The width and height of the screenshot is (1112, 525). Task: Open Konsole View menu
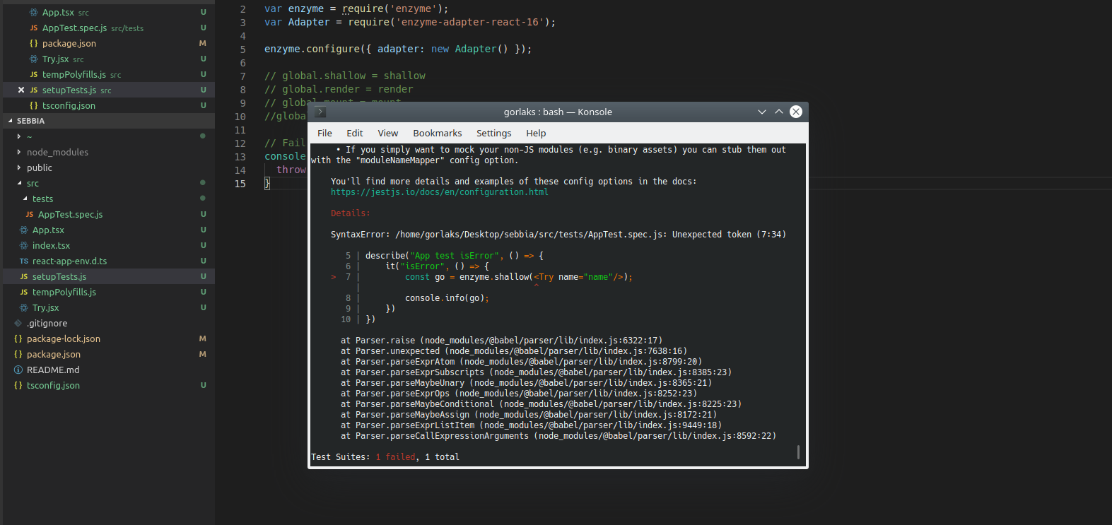pos(388,133)
